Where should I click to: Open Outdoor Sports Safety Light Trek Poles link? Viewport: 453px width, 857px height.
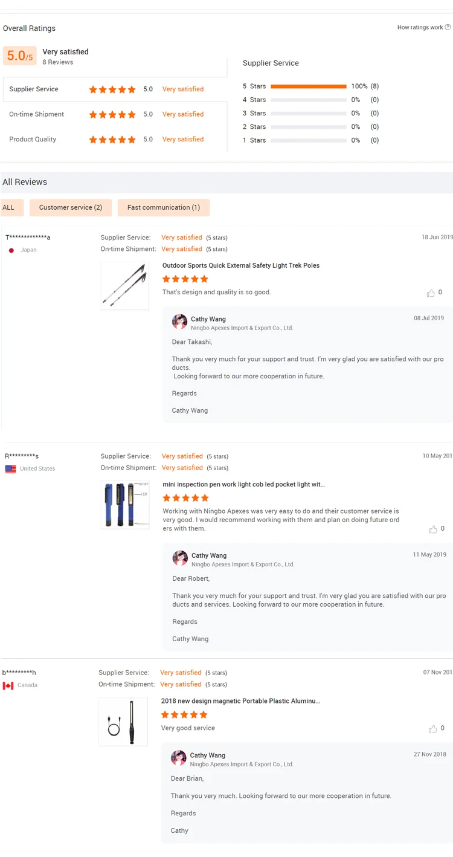[241, 265]
